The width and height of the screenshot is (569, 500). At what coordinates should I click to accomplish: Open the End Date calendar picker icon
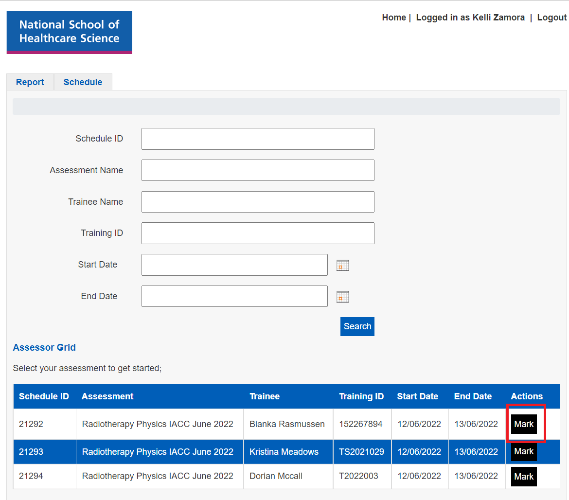click(342, 296)
